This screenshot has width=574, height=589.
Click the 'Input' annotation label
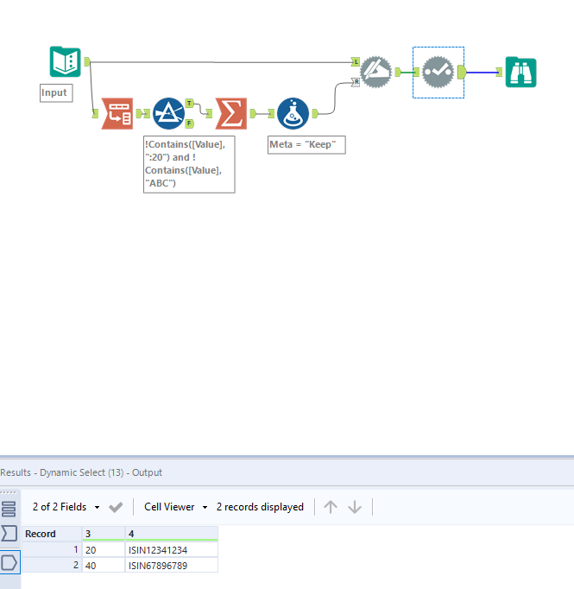click(56, 92)
